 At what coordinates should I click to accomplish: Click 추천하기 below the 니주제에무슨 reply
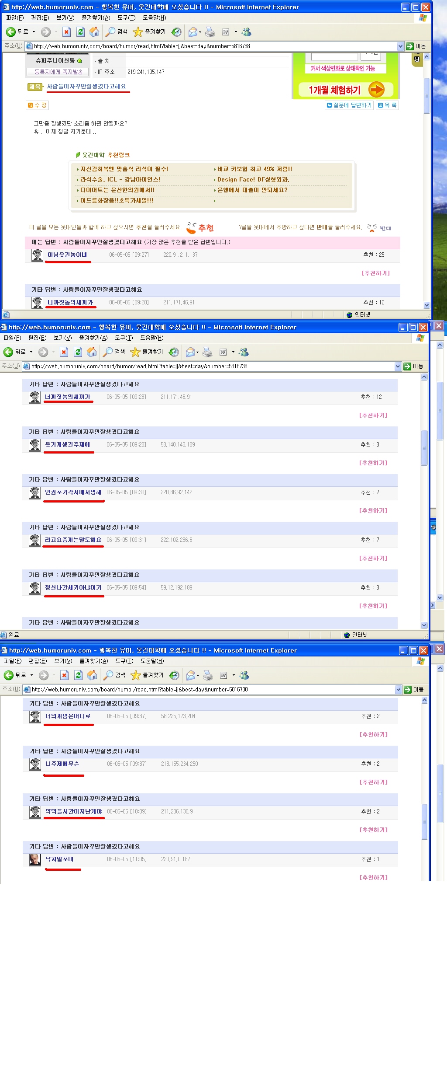pyautogui.click(x=374, y=782)
